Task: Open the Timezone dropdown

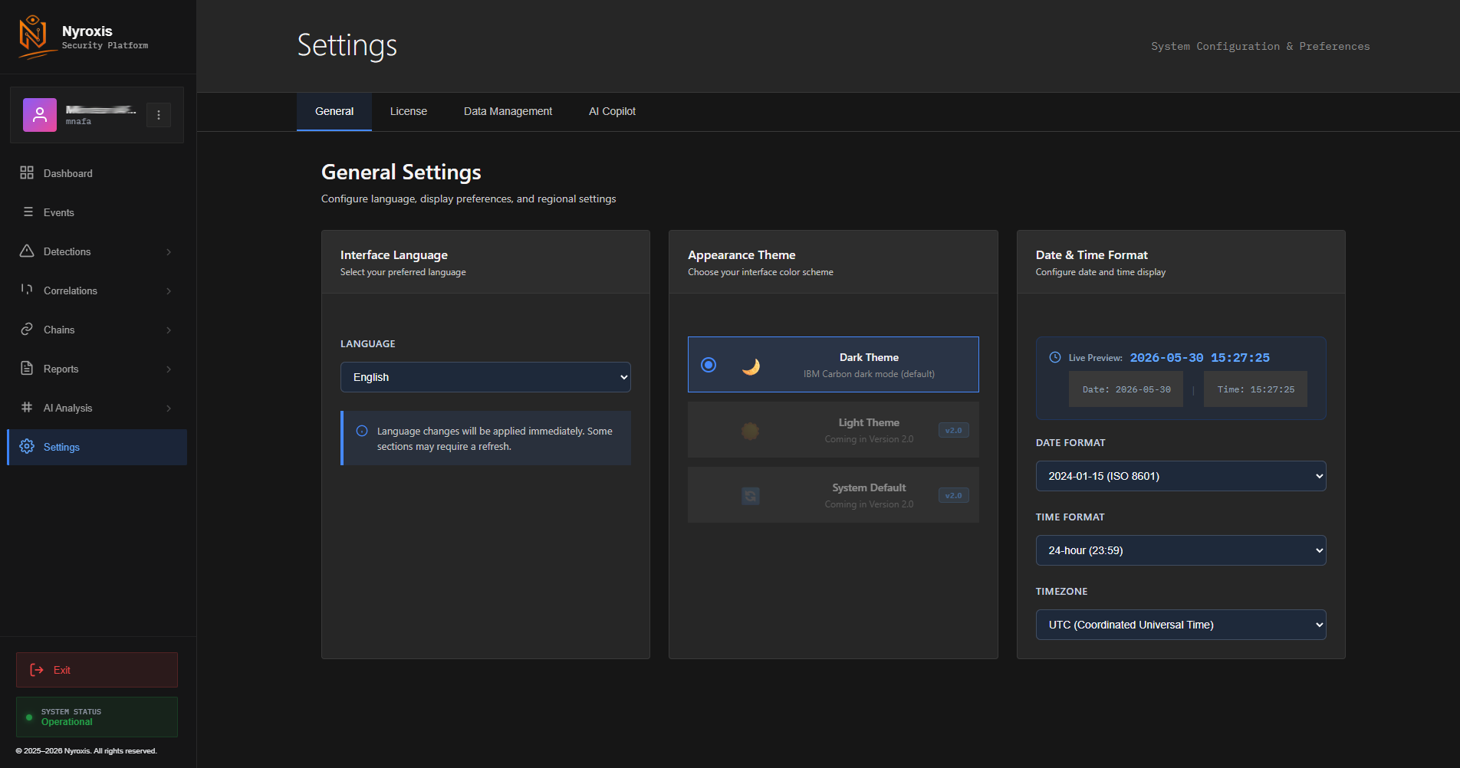Action: point(1181,625)
